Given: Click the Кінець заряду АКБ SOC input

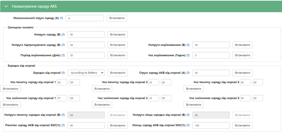Looking at the screenshot, I should click(211, 125).
